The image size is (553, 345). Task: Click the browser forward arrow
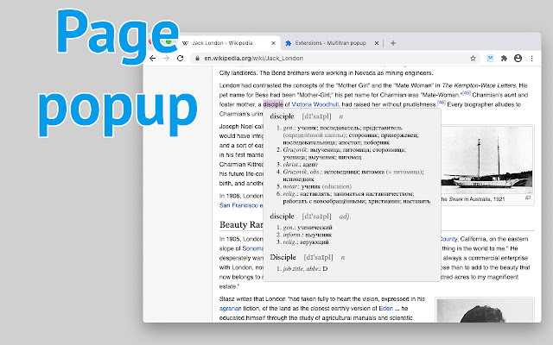[x=167, y=59]
